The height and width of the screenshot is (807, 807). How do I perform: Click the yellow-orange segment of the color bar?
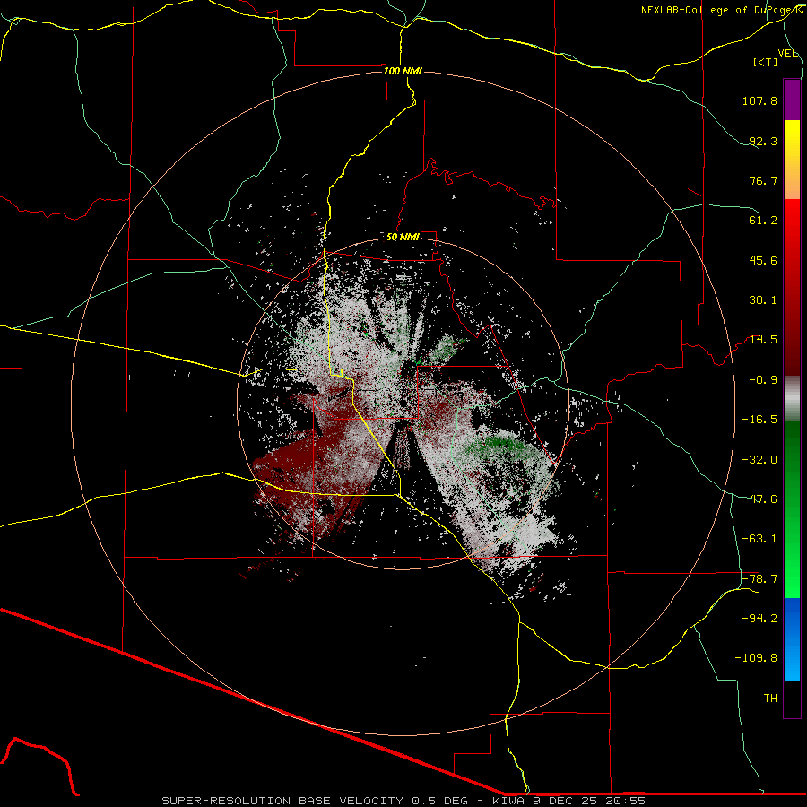click(792, 160)
